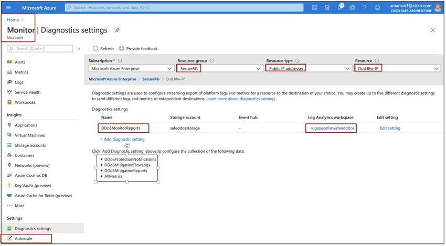The height and width of the screenshot is (246, 446).
Task: Open Metrics in sidebar
Action: coord(22,72)
